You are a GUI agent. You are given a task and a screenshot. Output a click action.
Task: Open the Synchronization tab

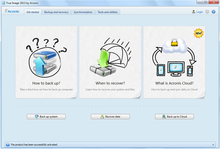(83, 12)
